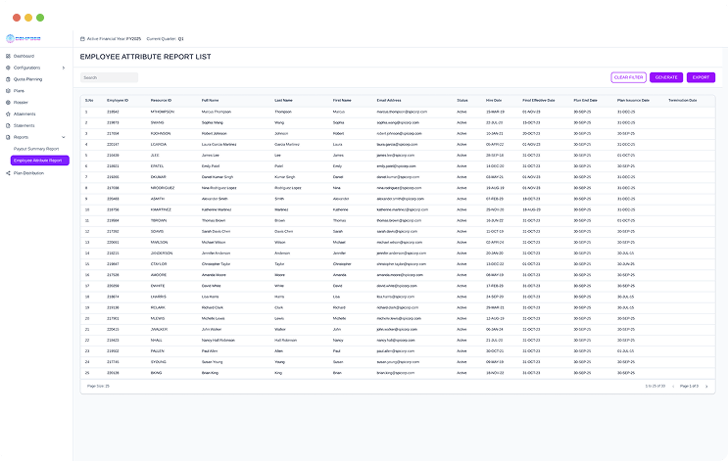
Task: Click the CLEAR FILTER button
Action: [629, 77]
